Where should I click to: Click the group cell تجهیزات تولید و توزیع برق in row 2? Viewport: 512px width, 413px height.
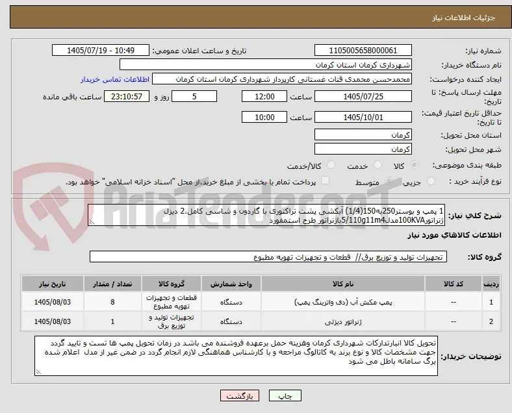pyautogui.click(x=172, y=321)
